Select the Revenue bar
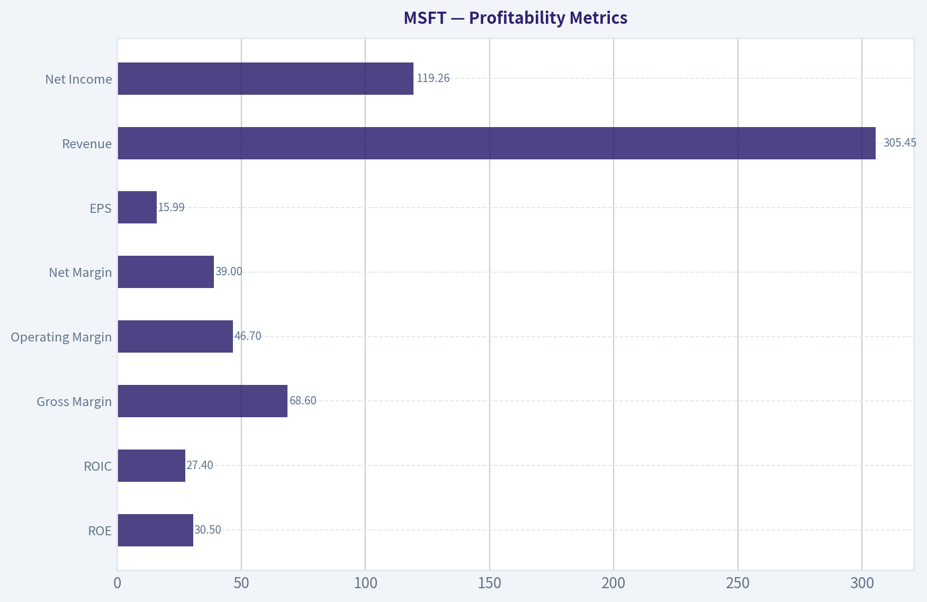This screenshot has height=602, width=927. [x=497, y=143]
